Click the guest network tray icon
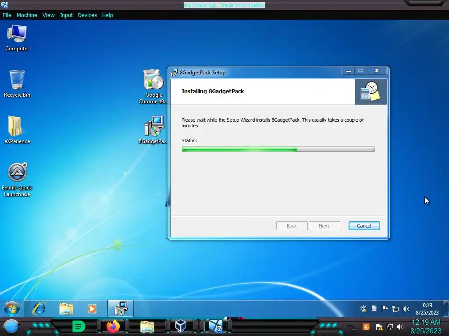Screen dimensions: 449x336 [x=395, y=308]
